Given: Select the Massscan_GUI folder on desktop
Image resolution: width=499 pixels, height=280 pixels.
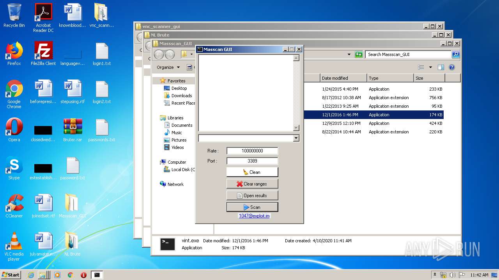Looking at the screenshot, I should (73, 206).
